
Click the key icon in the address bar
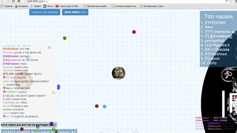(x=227, y=1)
